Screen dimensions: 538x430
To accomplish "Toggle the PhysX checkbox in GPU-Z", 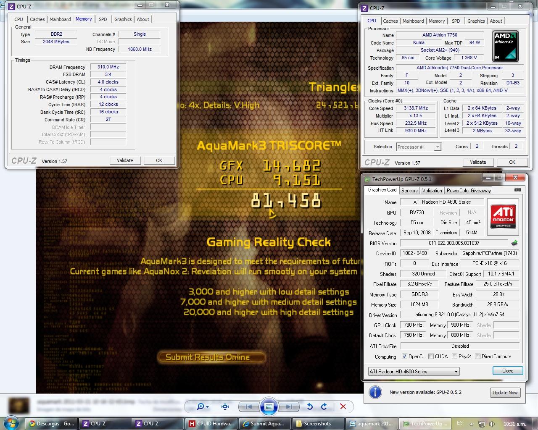I will pos(454,357).
